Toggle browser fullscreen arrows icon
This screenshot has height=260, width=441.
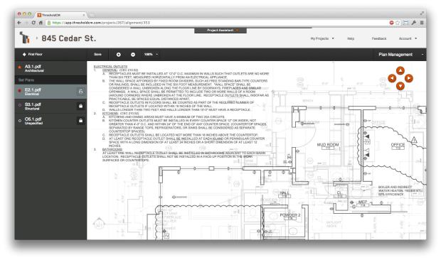(x=422, y=13)
